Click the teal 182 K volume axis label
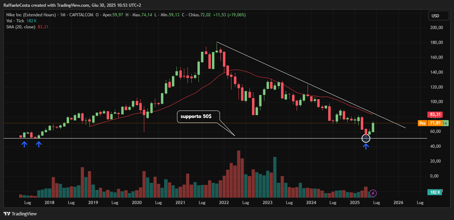Viewport: 454px width, 220px height. (436, 192)
